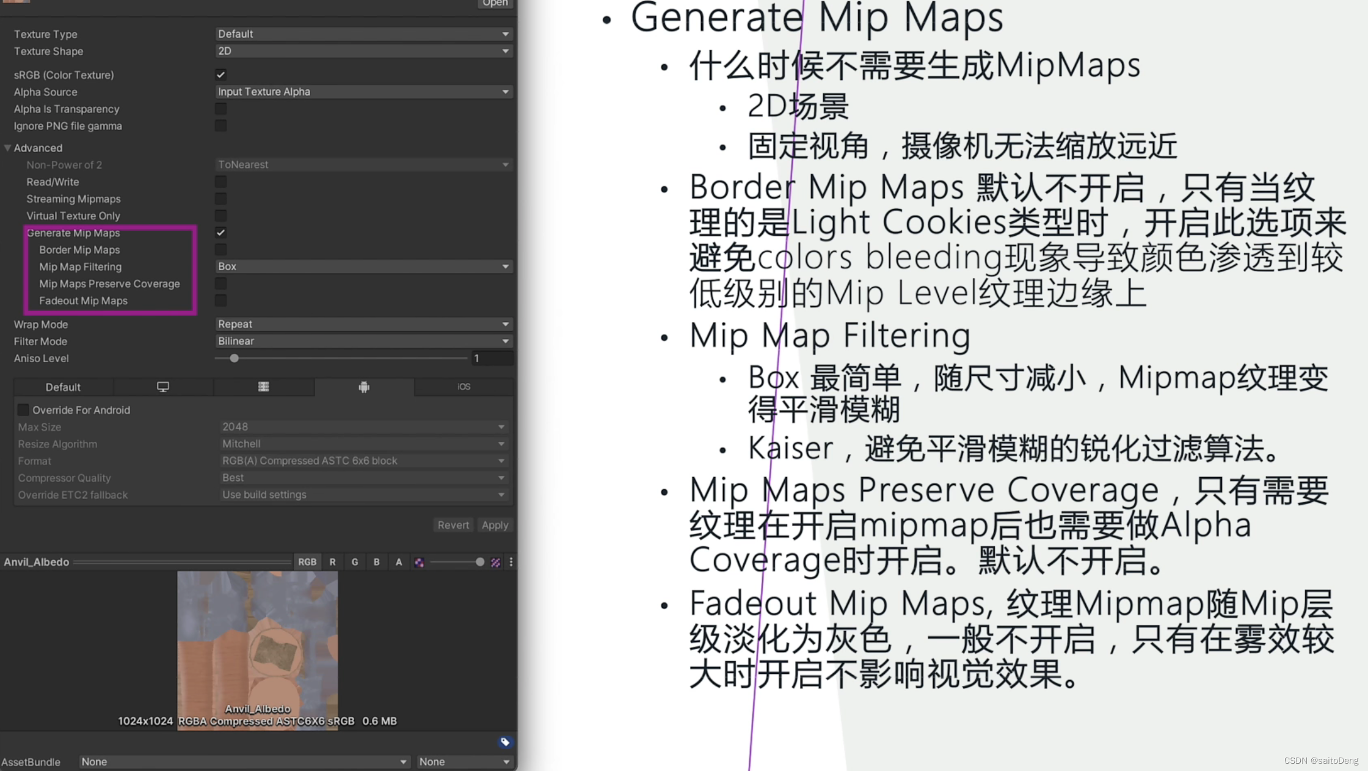Open the Mip Map Filtering Box dropdown
The width and height of the screenshot is (1368, 771).
(x=363, y=266)
